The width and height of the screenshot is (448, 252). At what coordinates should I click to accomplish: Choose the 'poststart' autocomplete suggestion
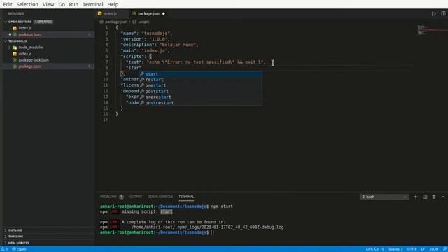[201, 92]
